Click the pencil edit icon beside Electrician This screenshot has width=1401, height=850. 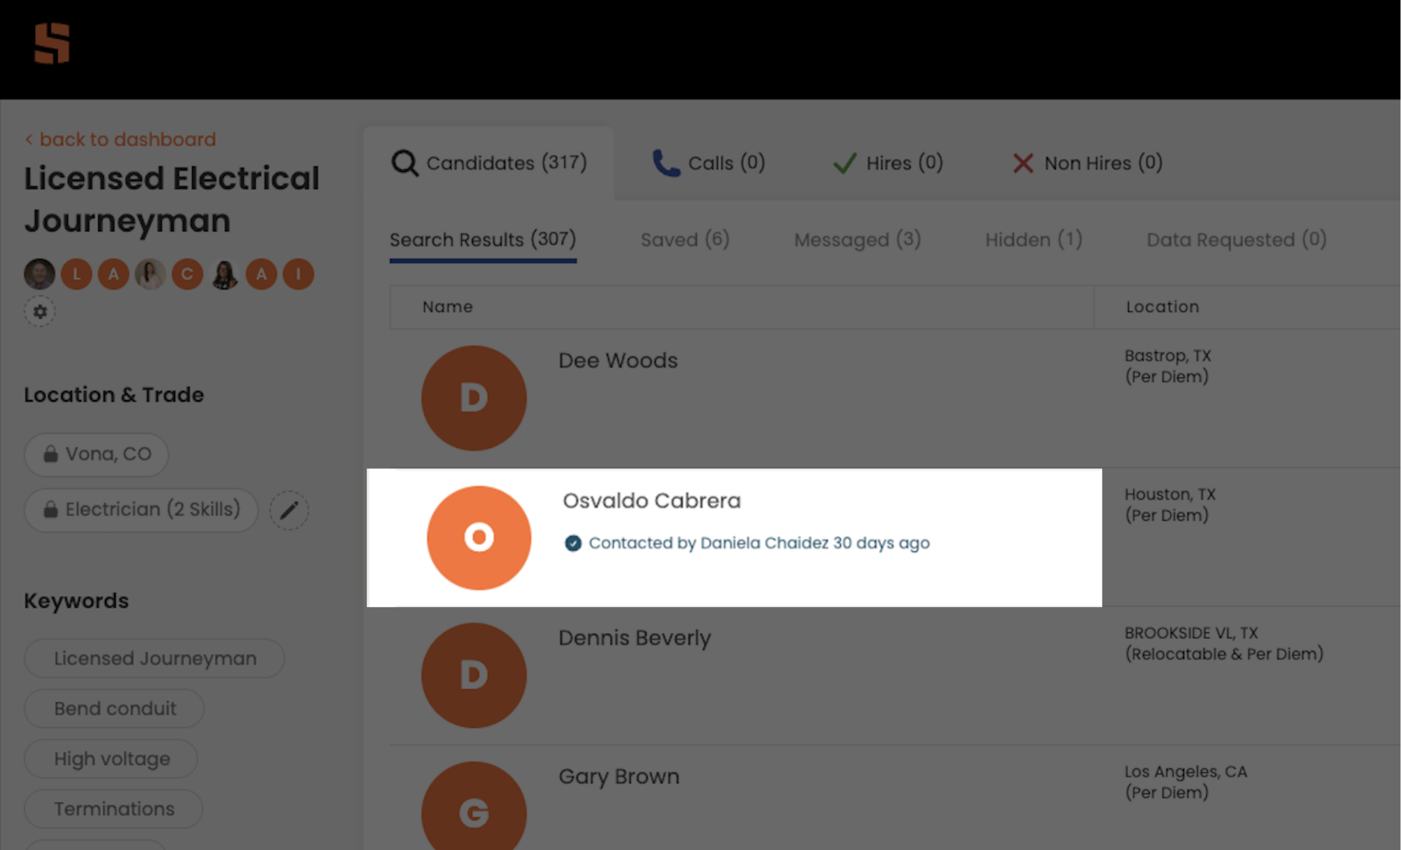tap(289, 510)
